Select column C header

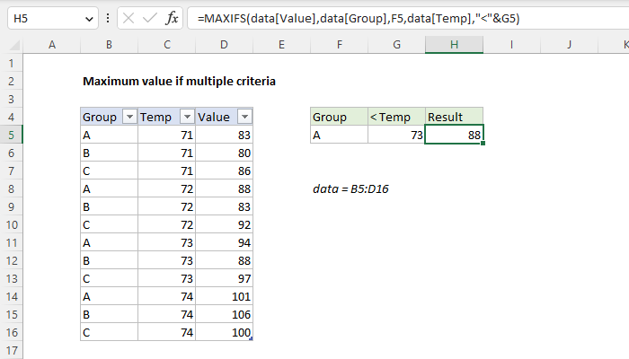click(167, 45)
